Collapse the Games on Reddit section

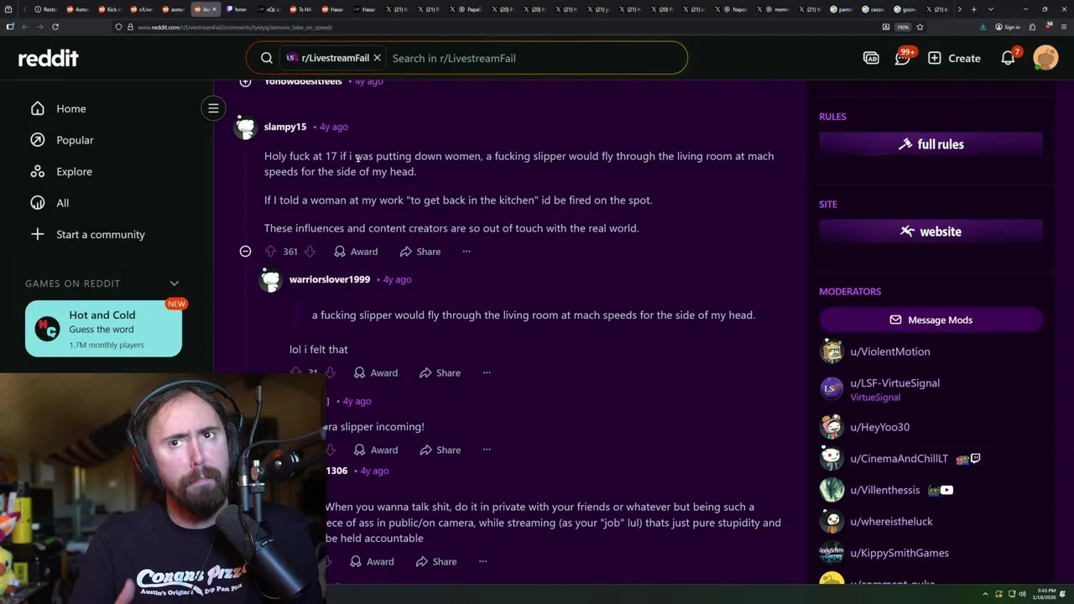[x=175, y=284]
